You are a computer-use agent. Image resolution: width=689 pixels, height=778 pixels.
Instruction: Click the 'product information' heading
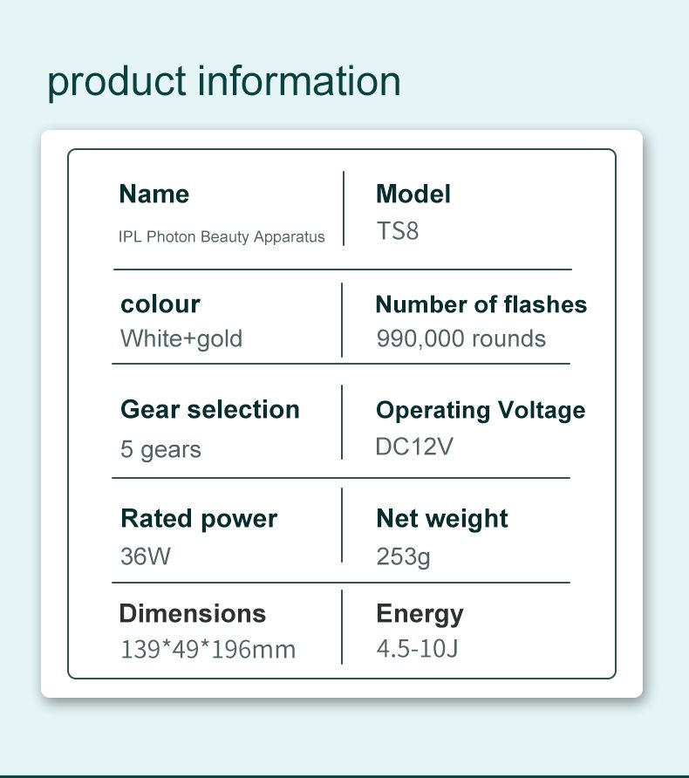[x=224, y=81]
